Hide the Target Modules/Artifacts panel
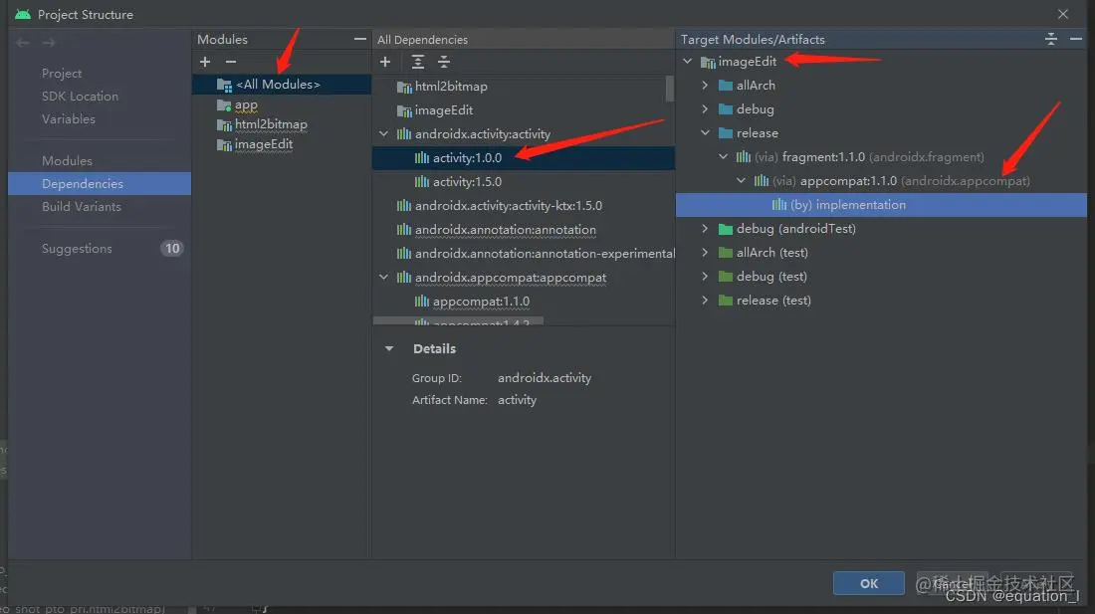The width and height of the screenshot is (1095, 614). 1077,39
